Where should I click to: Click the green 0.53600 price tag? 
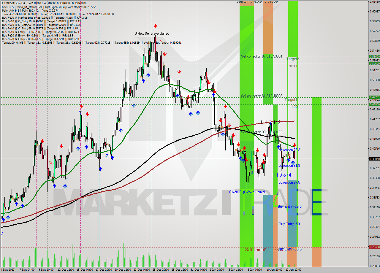(x=374, y=56)
